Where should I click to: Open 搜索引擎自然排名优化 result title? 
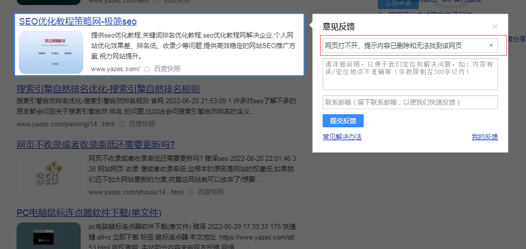[108, 89]
